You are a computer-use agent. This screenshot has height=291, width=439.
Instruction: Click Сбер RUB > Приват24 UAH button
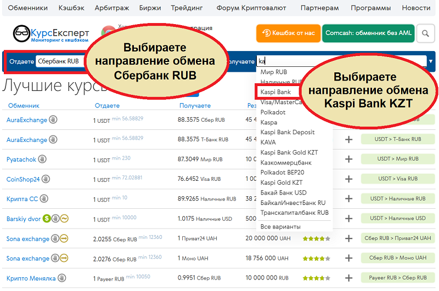[x=397, y=238]
